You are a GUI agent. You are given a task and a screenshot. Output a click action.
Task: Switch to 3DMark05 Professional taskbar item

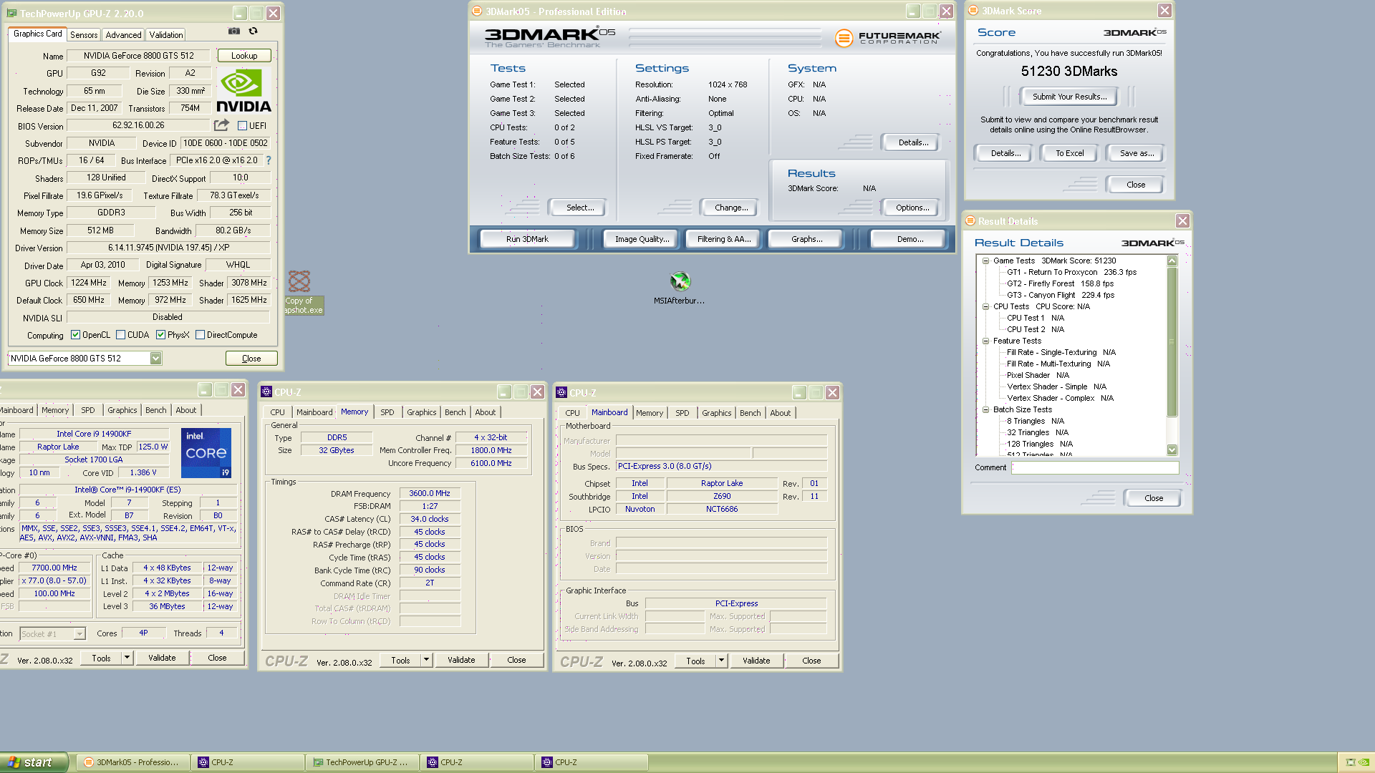[132, 762]
